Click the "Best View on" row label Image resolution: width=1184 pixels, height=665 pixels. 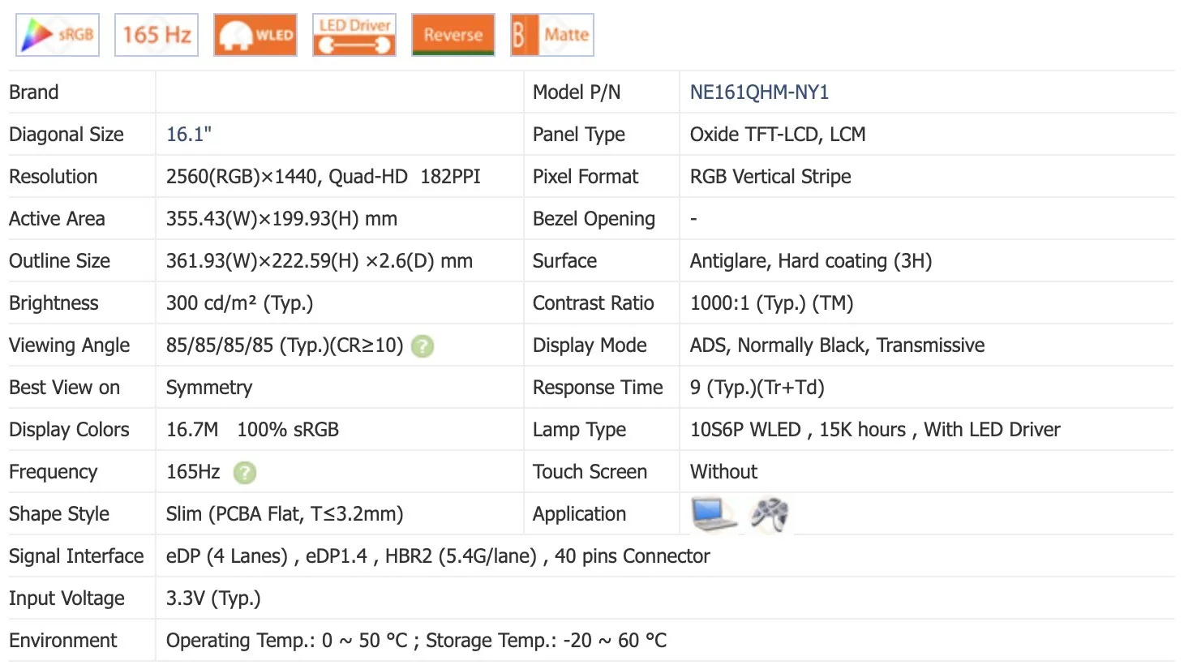tap(65, 388)
